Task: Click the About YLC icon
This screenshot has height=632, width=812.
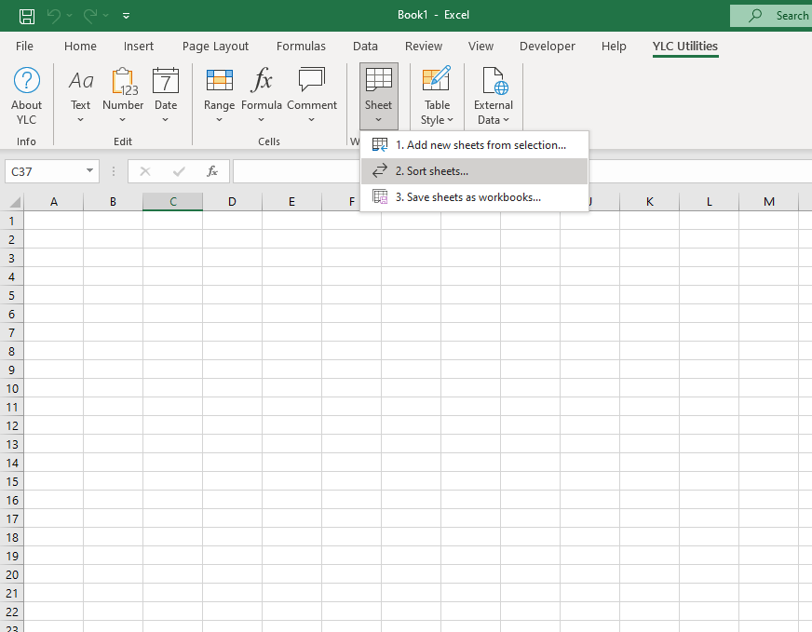Action: 27,82
